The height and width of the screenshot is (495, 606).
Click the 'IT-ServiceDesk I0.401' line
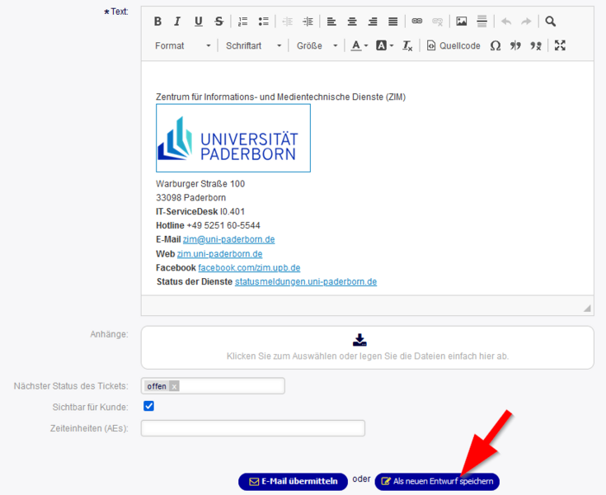200,211
